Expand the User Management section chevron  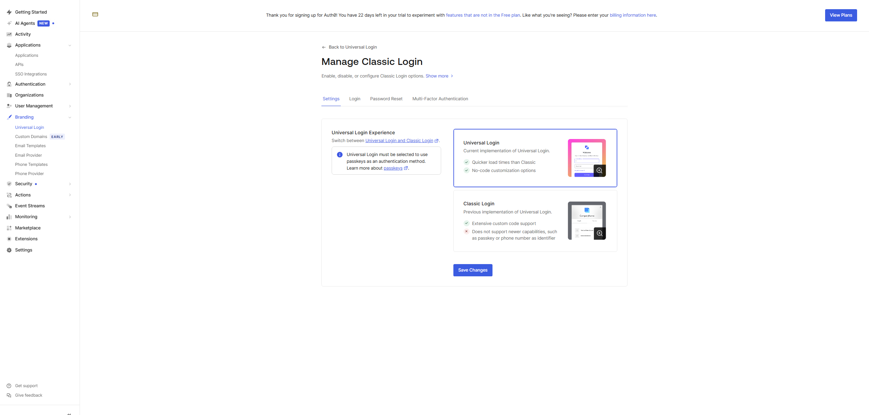[70, 106]
